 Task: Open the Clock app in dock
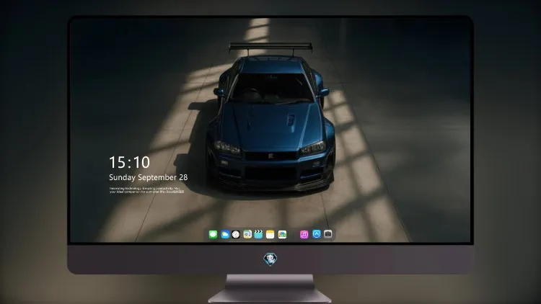click(236, 235)
